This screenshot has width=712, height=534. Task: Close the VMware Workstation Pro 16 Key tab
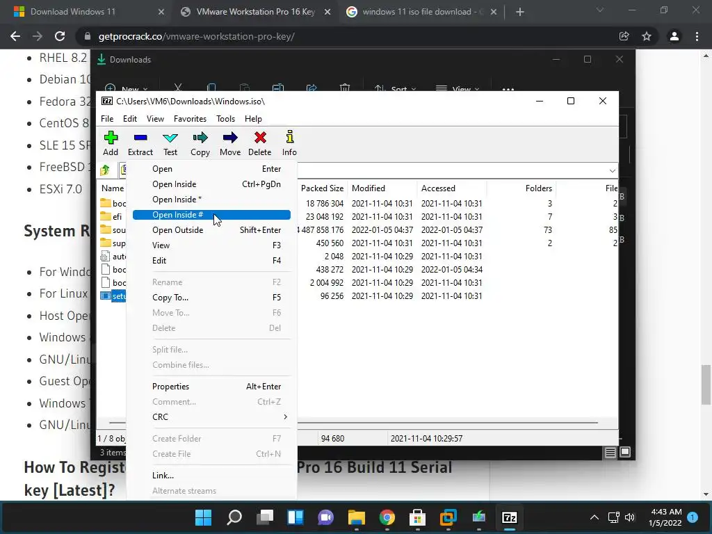pyautogui.click(x=327, y=12)
